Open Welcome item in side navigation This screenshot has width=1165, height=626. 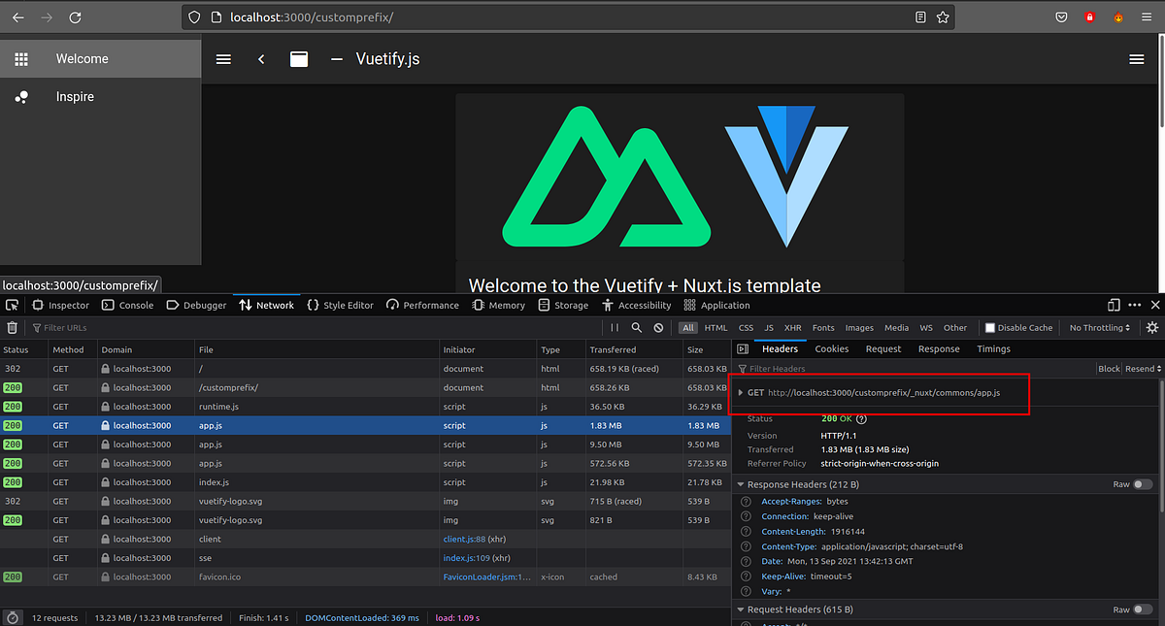[100, 59]
